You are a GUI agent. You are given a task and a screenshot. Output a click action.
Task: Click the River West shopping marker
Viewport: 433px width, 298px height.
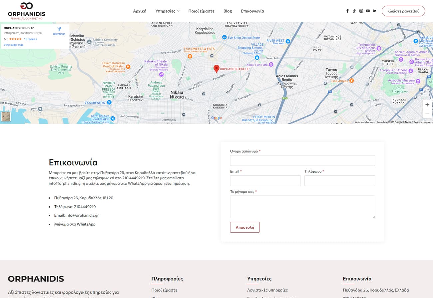coord(288,41)
